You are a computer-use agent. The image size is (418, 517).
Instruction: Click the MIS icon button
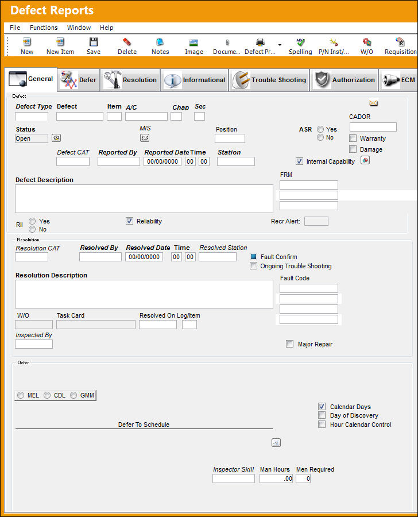tap(144, 138)
